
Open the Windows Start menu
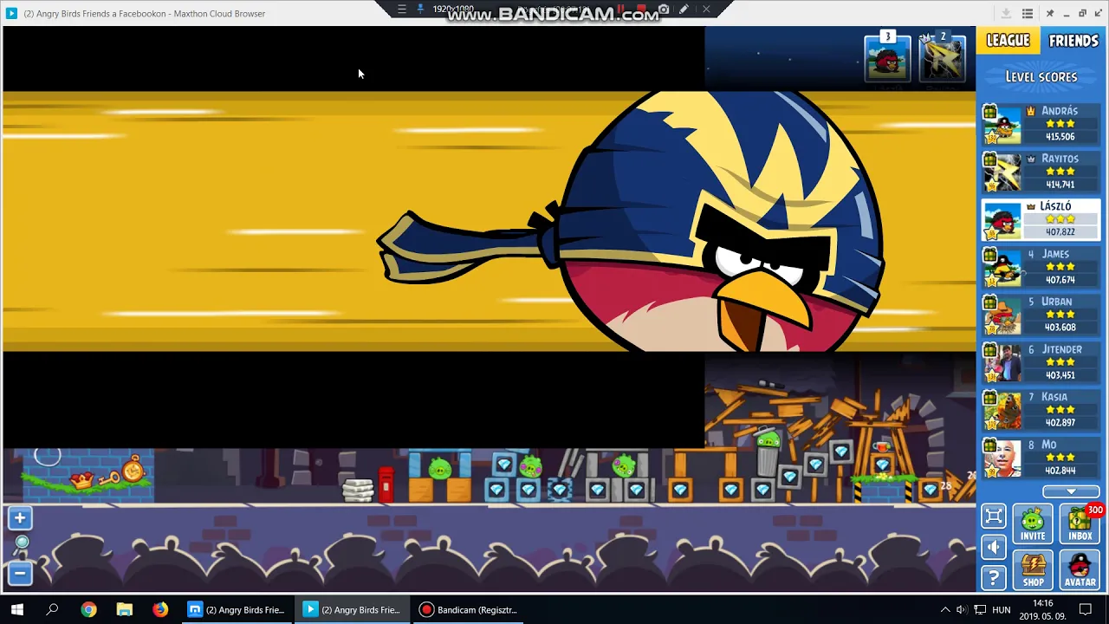(16, 609)
